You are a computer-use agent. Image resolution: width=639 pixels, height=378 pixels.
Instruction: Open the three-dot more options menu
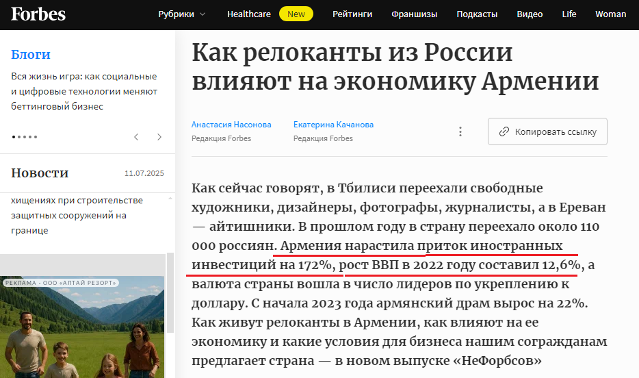460,131
